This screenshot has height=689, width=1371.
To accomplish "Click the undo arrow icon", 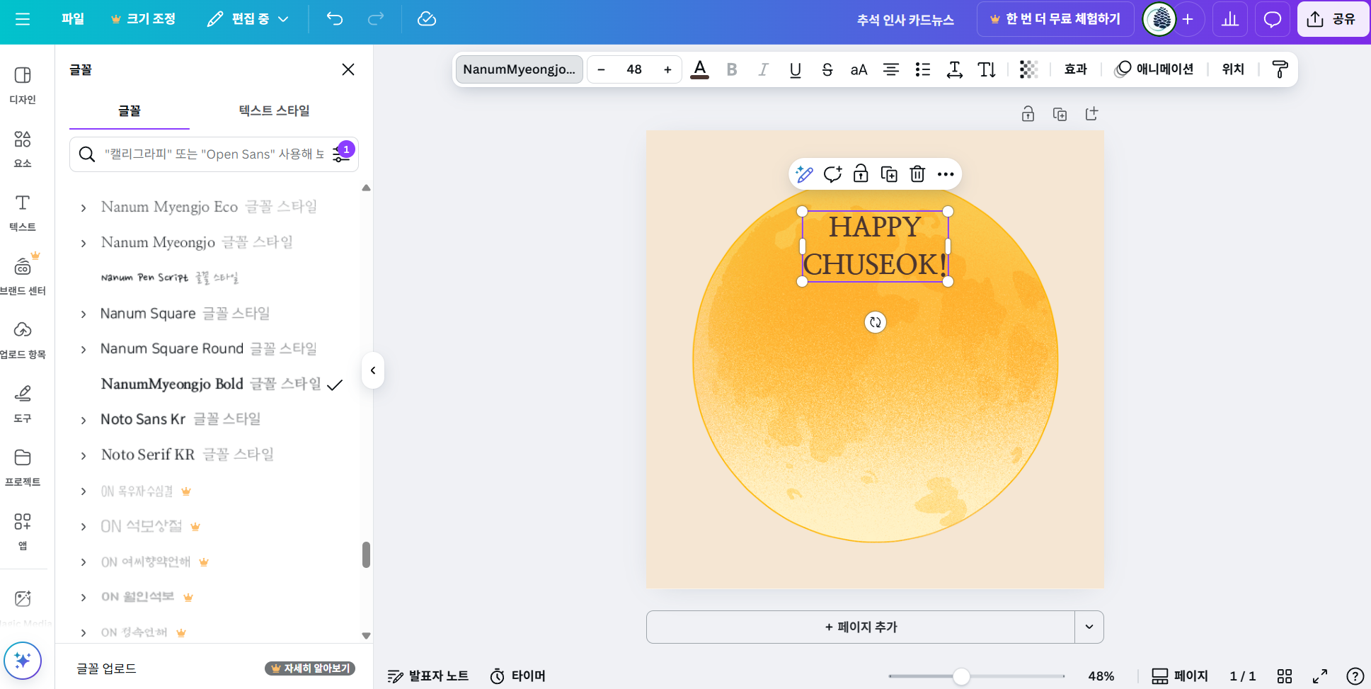I will pos(335,19).
